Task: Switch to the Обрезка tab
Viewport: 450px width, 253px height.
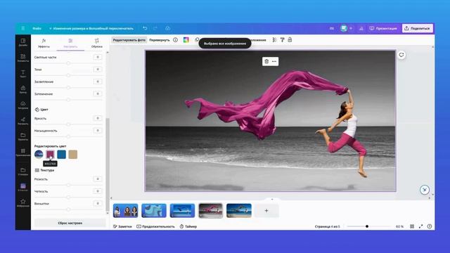Action: (97, 43)
